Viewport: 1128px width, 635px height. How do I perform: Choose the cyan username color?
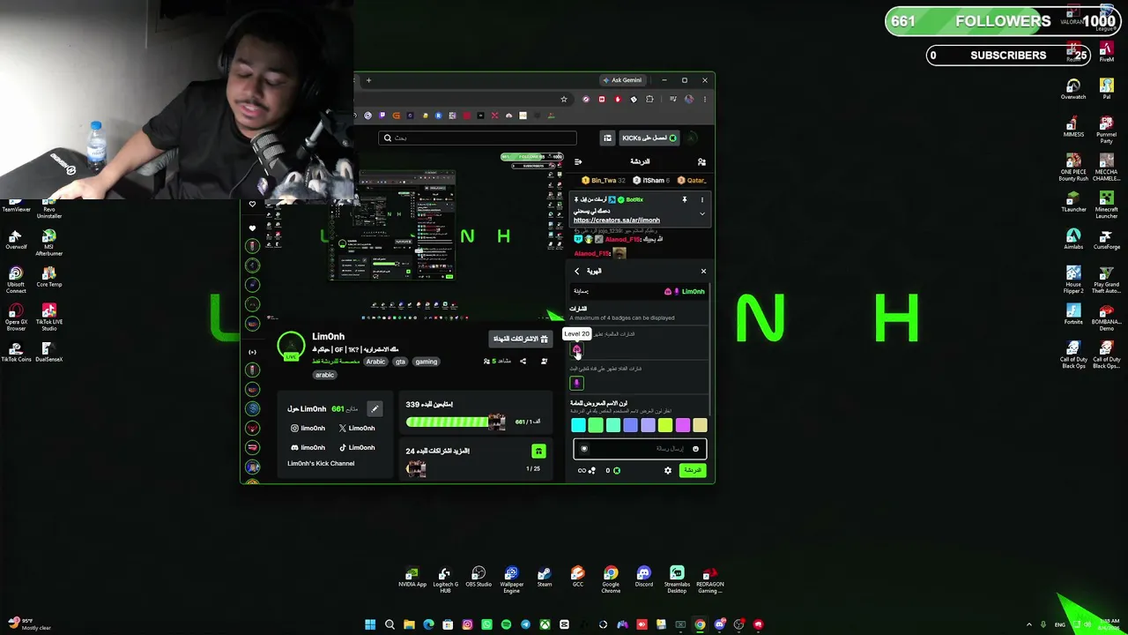pyautogui.click(x=578, y=426)
